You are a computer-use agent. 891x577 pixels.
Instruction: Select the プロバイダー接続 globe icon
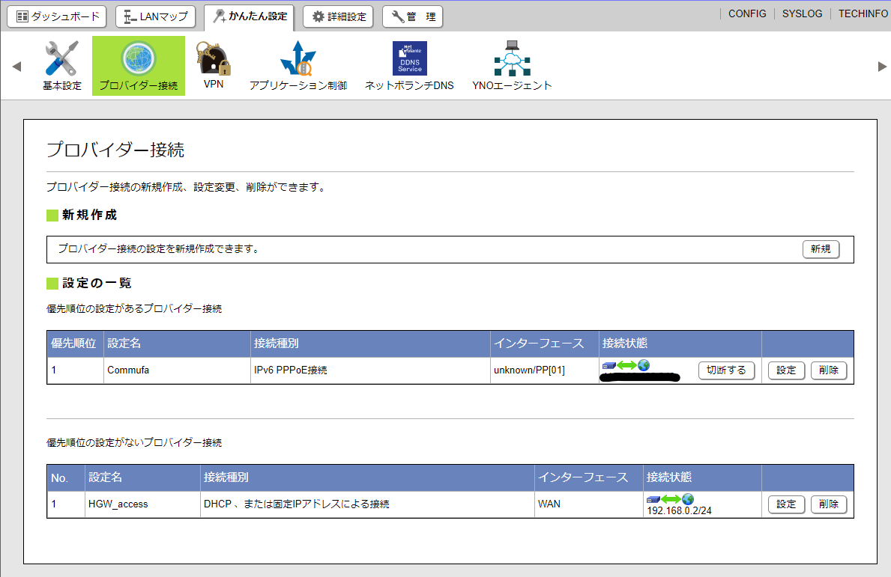tap(139, 66)
